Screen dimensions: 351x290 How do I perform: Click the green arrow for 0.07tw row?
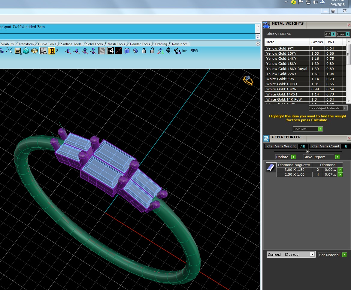tap(340, 174)
